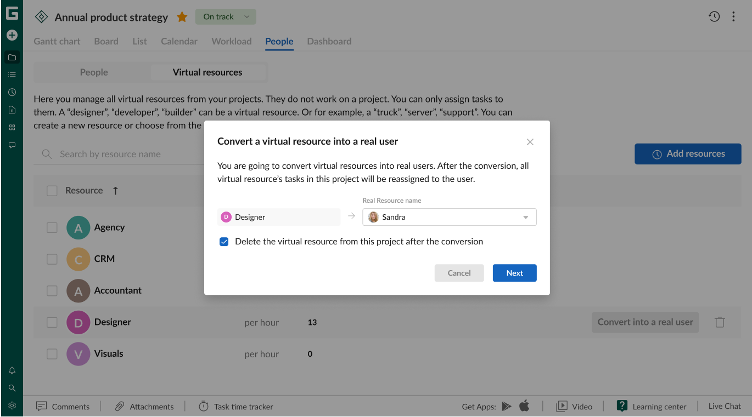This screenshot has width=752, height=417.
Task: Create a new item with the plus icon
Action: tap(12, 35)
